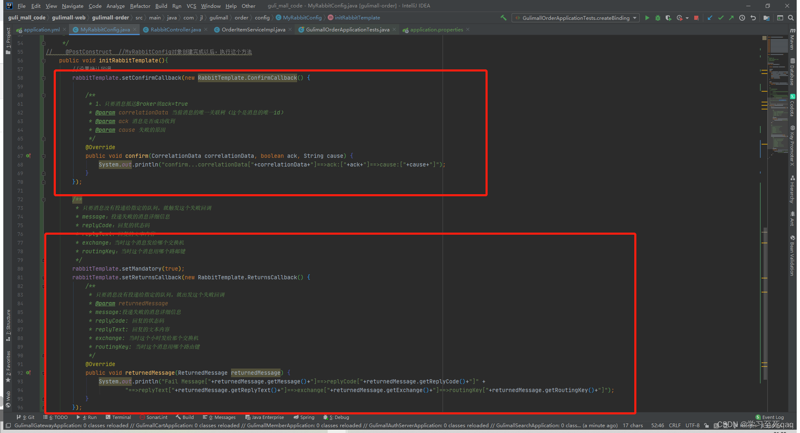Start debugging with the bug icon

[658, 18]
